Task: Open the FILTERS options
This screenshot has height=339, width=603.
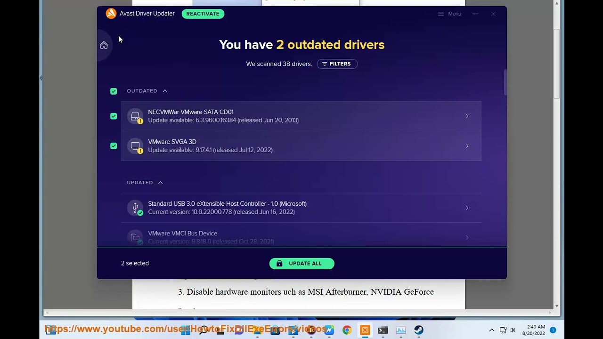Action: click(x=337, y=64)
